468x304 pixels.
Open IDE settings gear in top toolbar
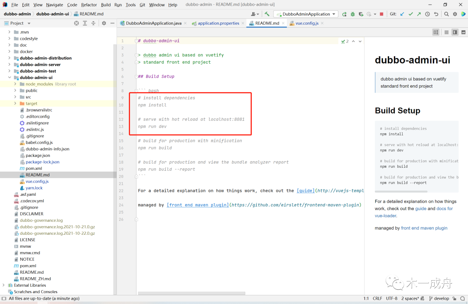tap(455, 14)
